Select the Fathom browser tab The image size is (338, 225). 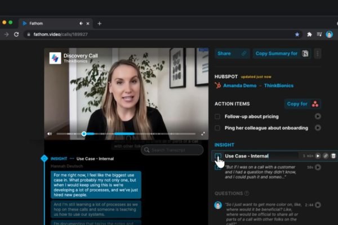(51, 23)
